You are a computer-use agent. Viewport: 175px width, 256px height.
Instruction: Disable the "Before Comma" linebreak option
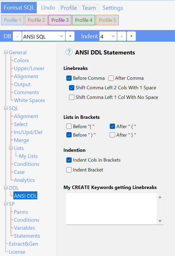point(69,78)
